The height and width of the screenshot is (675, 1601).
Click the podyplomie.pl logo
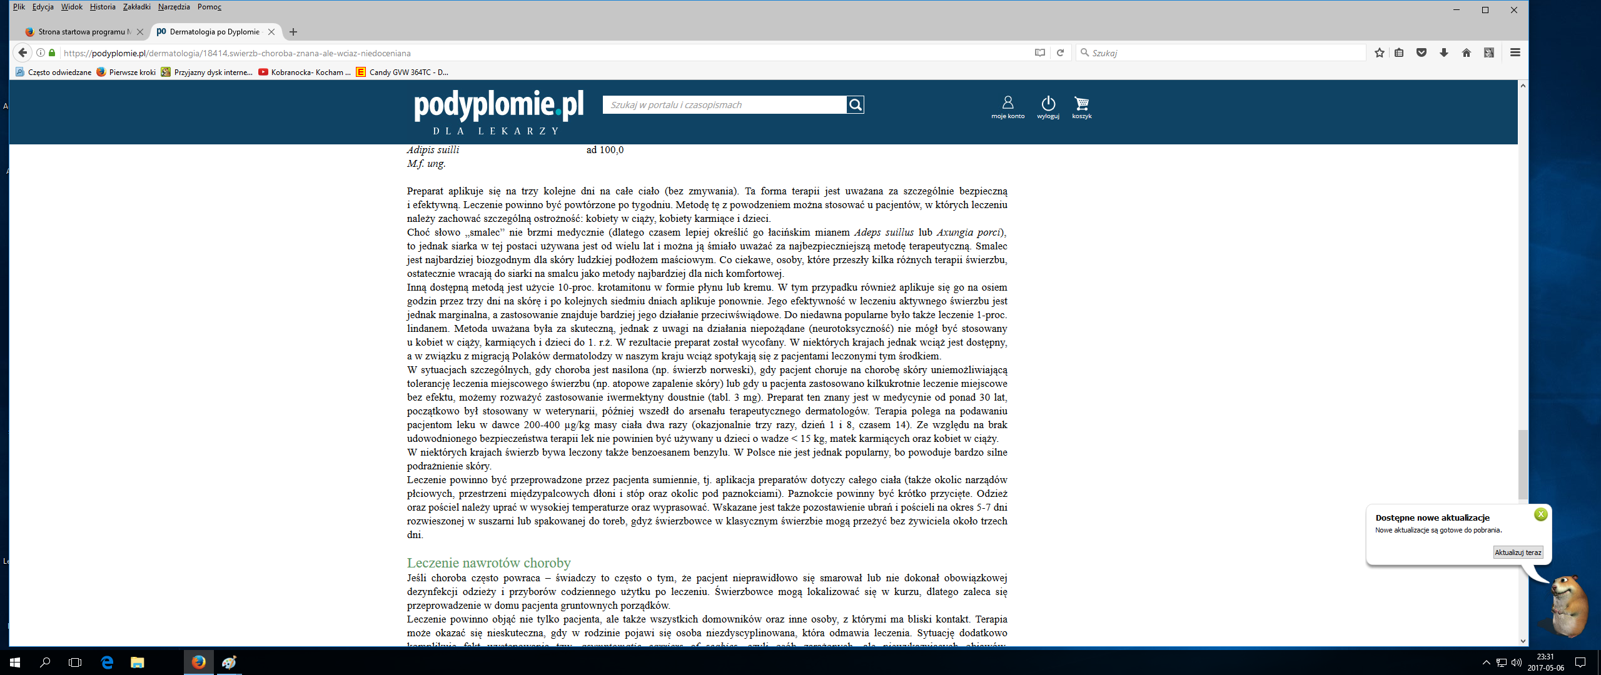click(498, 112)
